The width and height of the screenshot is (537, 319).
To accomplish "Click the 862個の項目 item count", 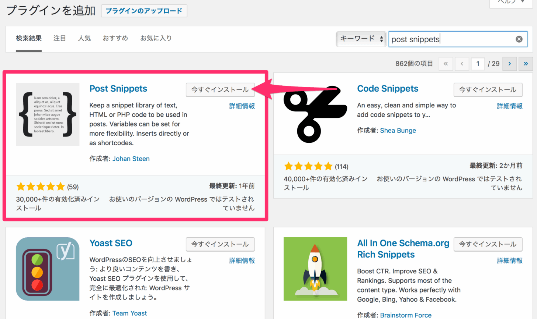I will [414, 64].
